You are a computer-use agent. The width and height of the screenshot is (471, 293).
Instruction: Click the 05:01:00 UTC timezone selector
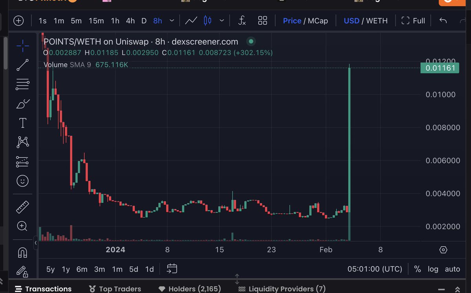[374, 269]
